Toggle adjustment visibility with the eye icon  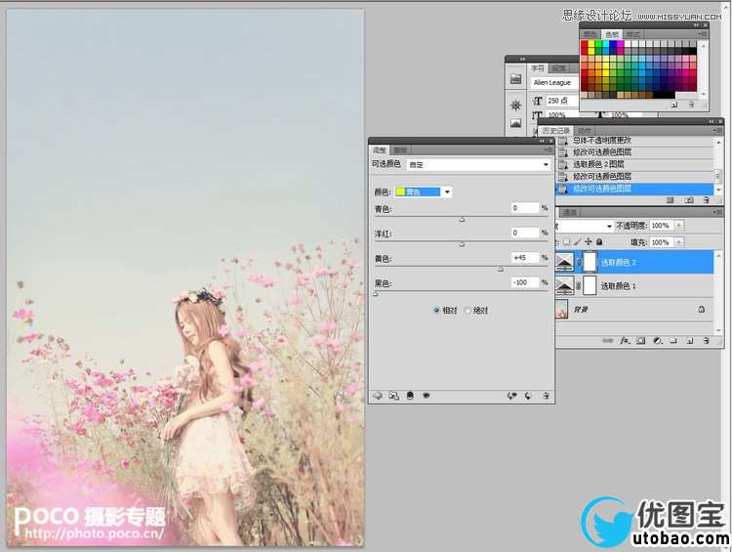(x=427, y=396)
